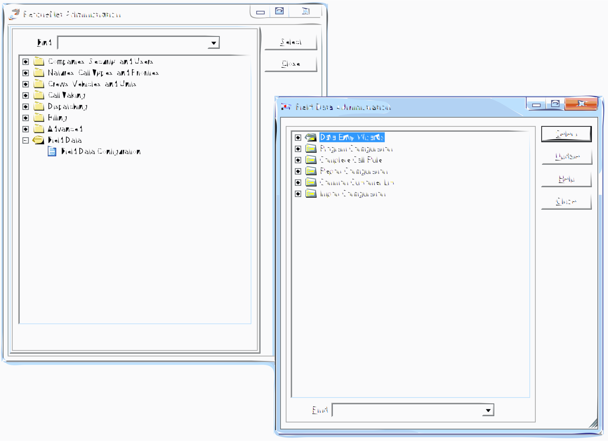Select Crews, Vehicles and Units item
Image resolution: width=608 pixels, height=441 pixels.
(92, 84)
